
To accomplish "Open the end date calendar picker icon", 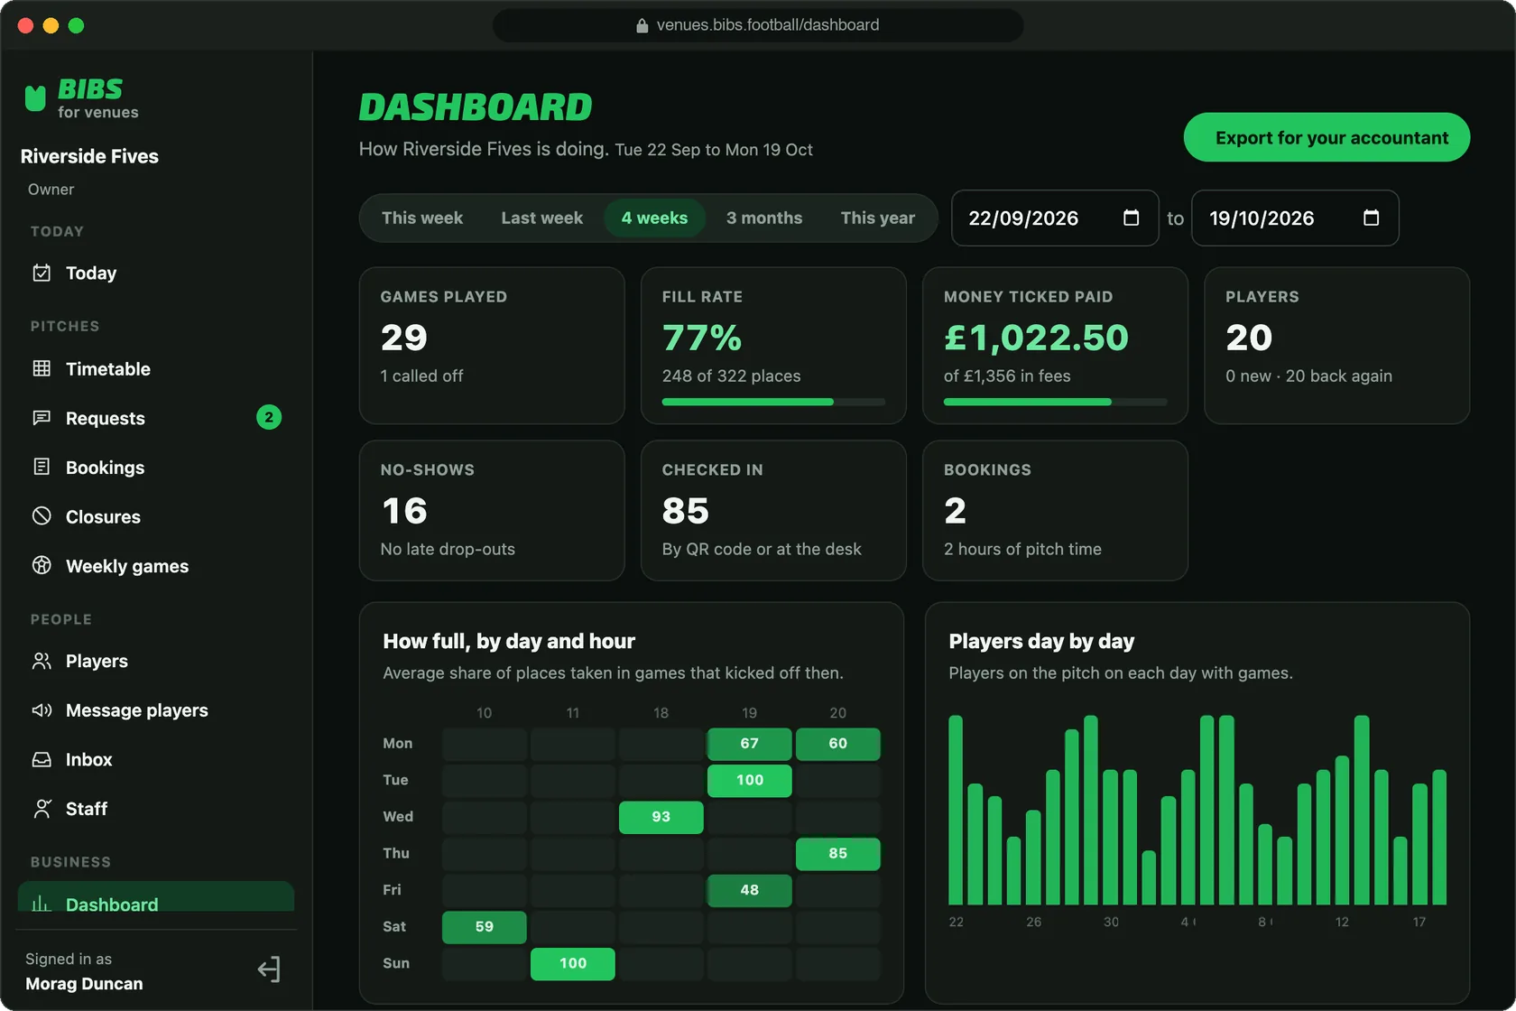I will (1371, 218).
